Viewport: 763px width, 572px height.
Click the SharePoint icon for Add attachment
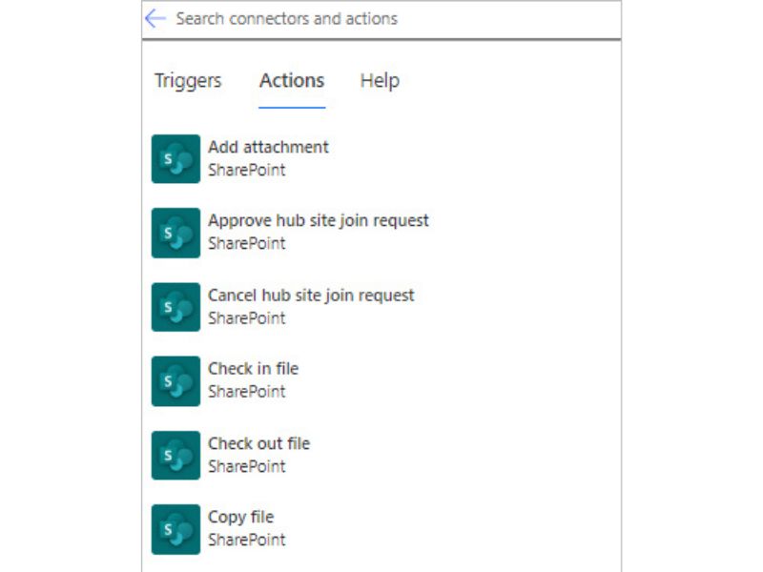[x=175, y=159]
